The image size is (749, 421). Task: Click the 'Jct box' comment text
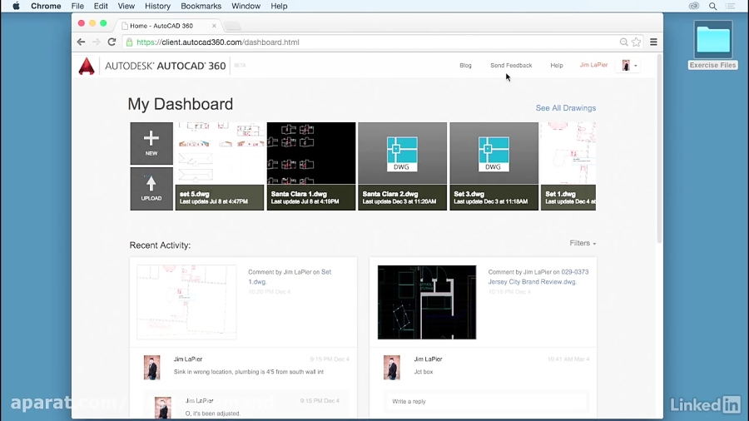424,371
